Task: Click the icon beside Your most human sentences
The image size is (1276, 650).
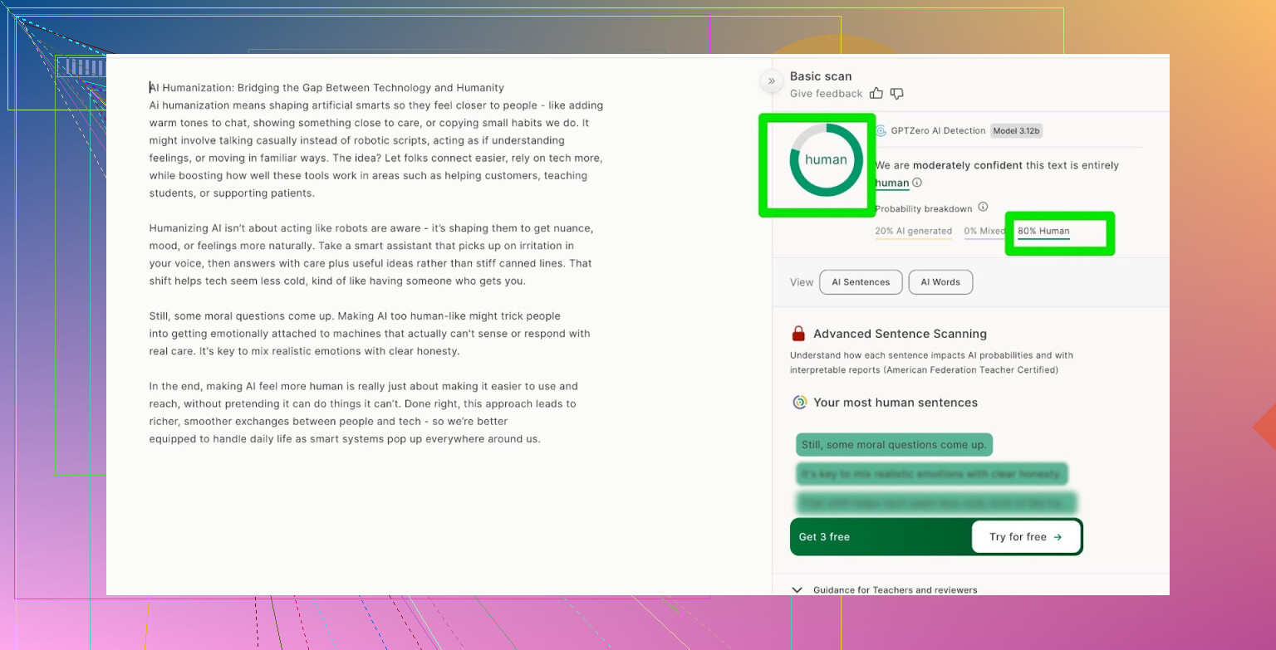Action: (800, 403)
